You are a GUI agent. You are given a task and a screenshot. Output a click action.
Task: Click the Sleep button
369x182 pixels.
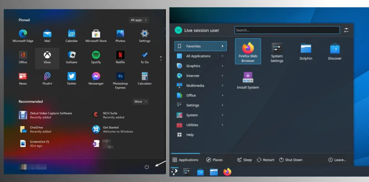(244, 160)
